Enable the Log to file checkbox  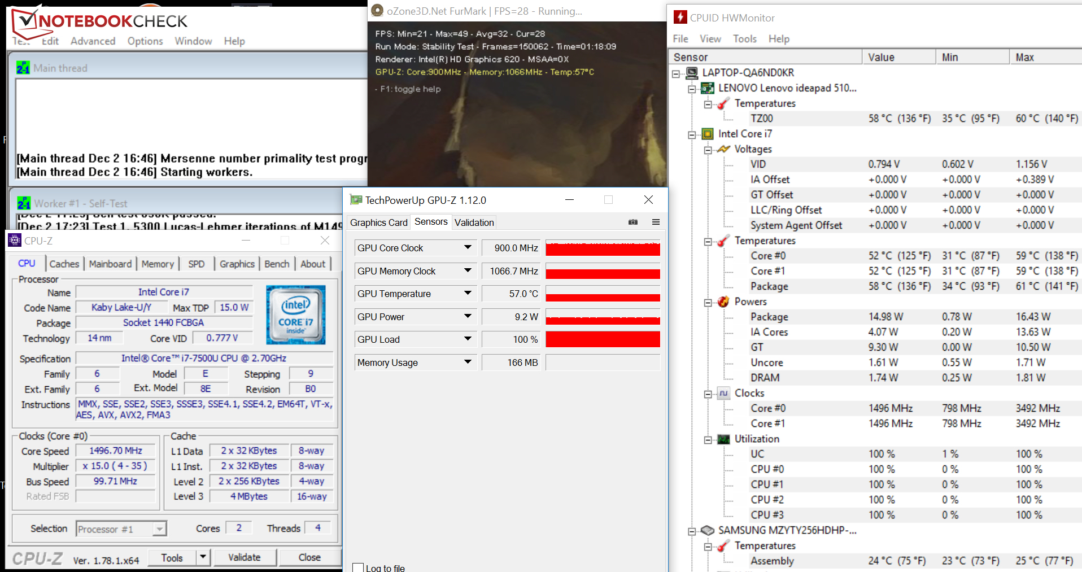[358, 567]
